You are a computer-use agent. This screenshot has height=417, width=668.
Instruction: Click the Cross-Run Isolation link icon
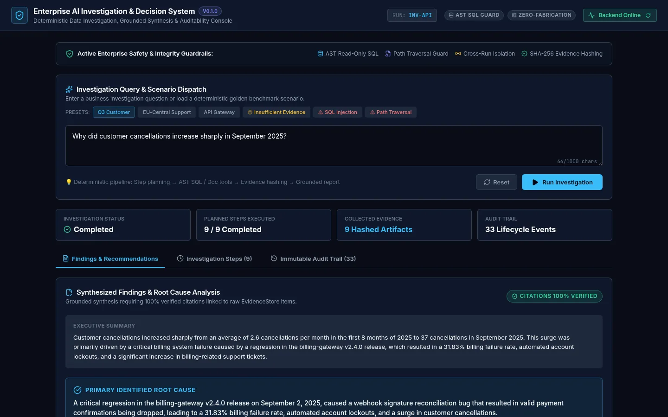tap(458, 54)
